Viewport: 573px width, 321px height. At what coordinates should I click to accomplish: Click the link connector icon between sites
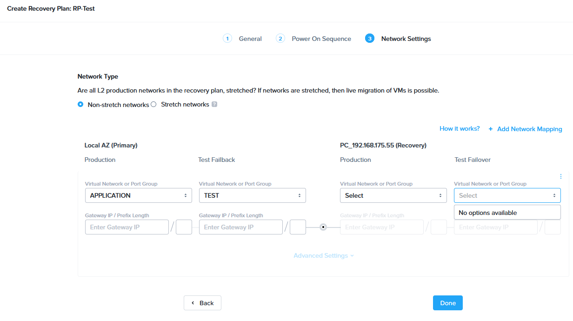(x=323, y=227)
